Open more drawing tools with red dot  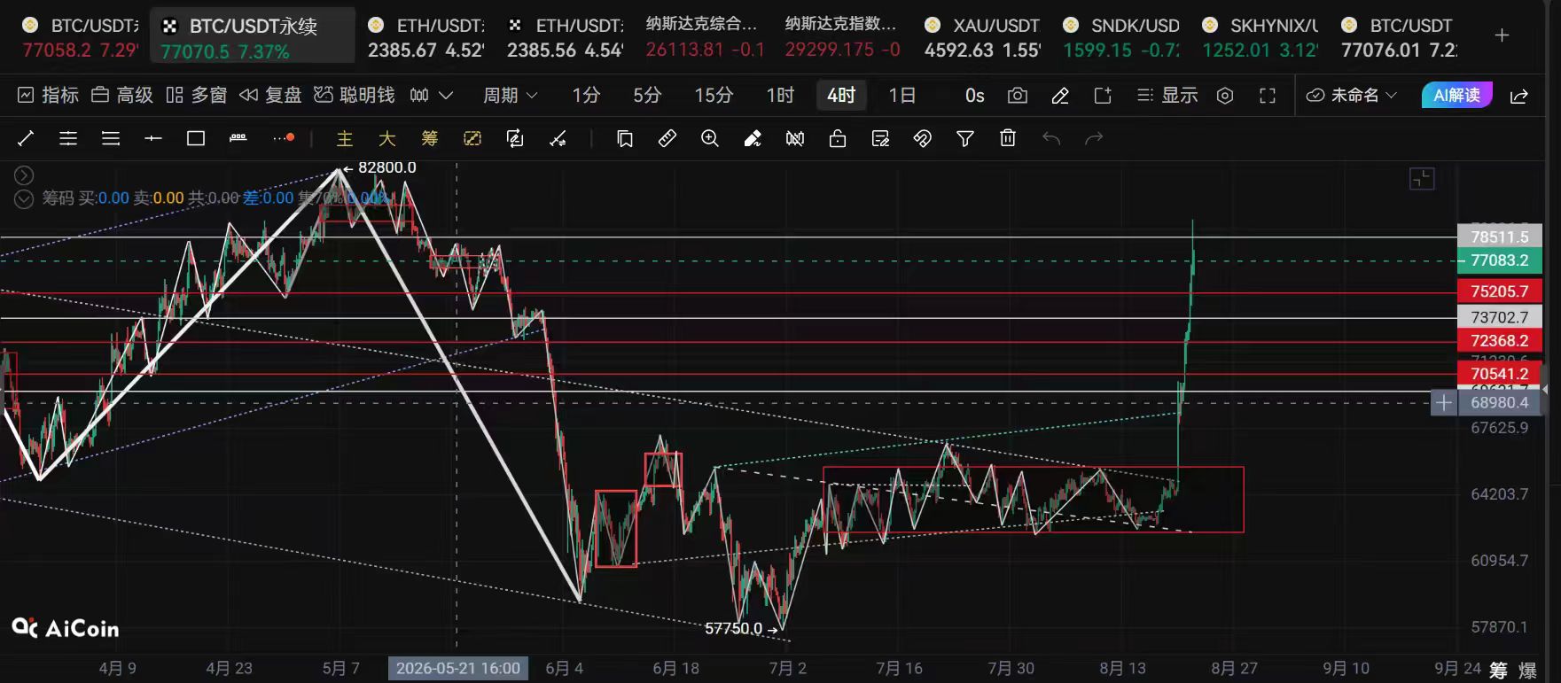pos(284,138)
